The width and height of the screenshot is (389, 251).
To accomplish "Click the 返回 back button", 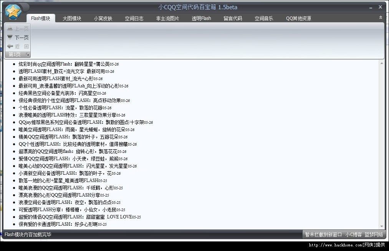I will (x=18, y=46).
